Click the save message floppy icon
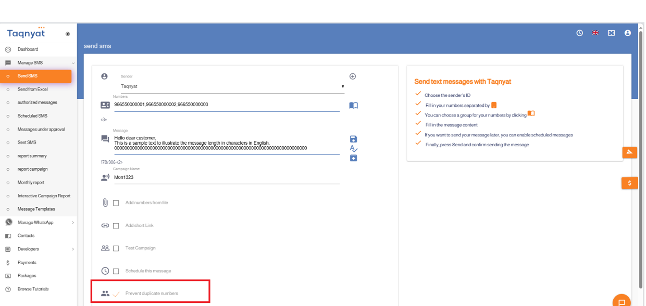Viewport: 646px width, 306px height. pyautogui.click(x=353, y=139)
